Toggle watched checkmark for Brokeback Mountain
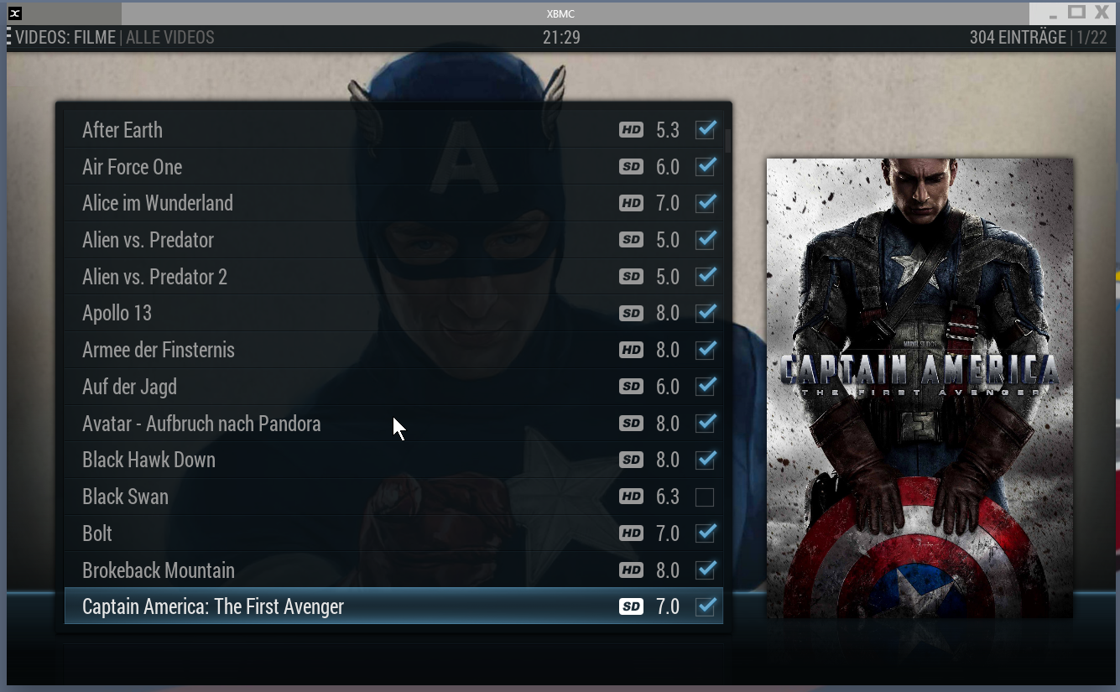The width and height of the screenshot is (1120, 692). click(x=706, y=570)
